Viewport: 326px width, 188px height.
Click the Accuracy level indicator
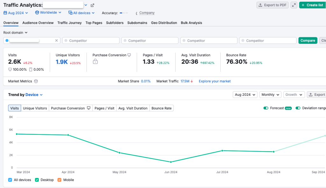(124, 13)
